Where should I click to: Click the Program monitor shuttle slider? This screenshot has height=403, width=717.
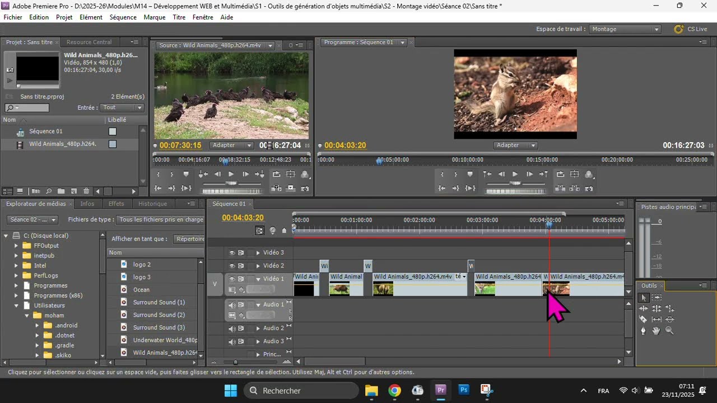click(x=515, y=183)
